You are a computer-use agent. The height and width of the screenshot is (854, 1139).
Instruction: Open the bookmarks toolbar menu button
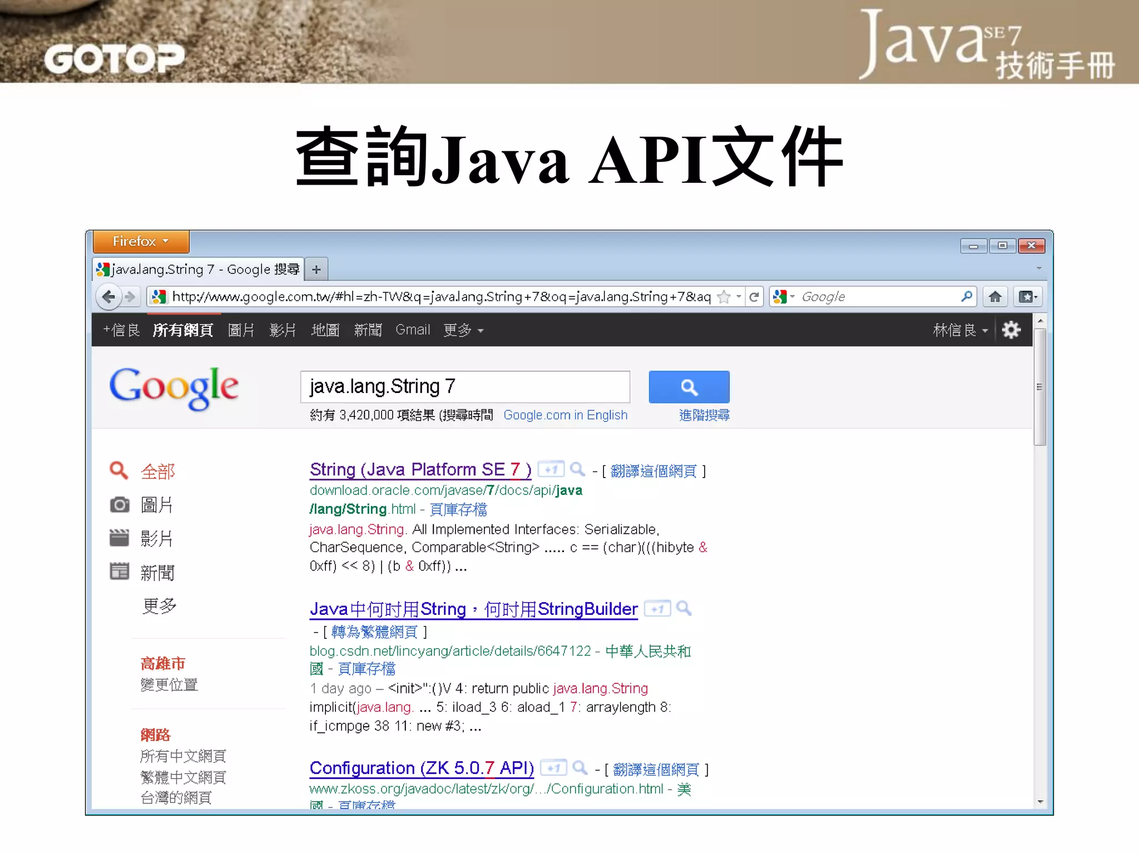click(1027, 297)
